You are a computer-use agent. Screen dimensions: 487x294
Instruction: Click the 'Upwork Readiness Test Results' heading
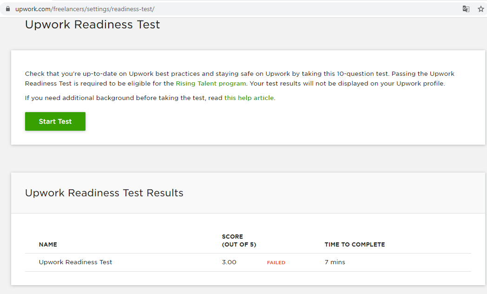pyautogui.click(x=105, y=193)
